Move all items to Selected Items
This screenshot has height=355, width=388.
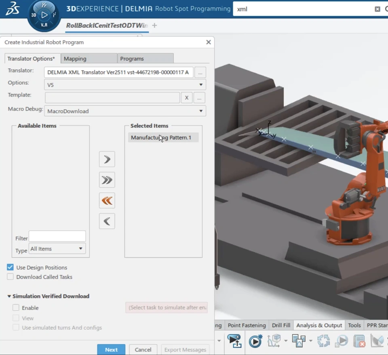(107, 180)
